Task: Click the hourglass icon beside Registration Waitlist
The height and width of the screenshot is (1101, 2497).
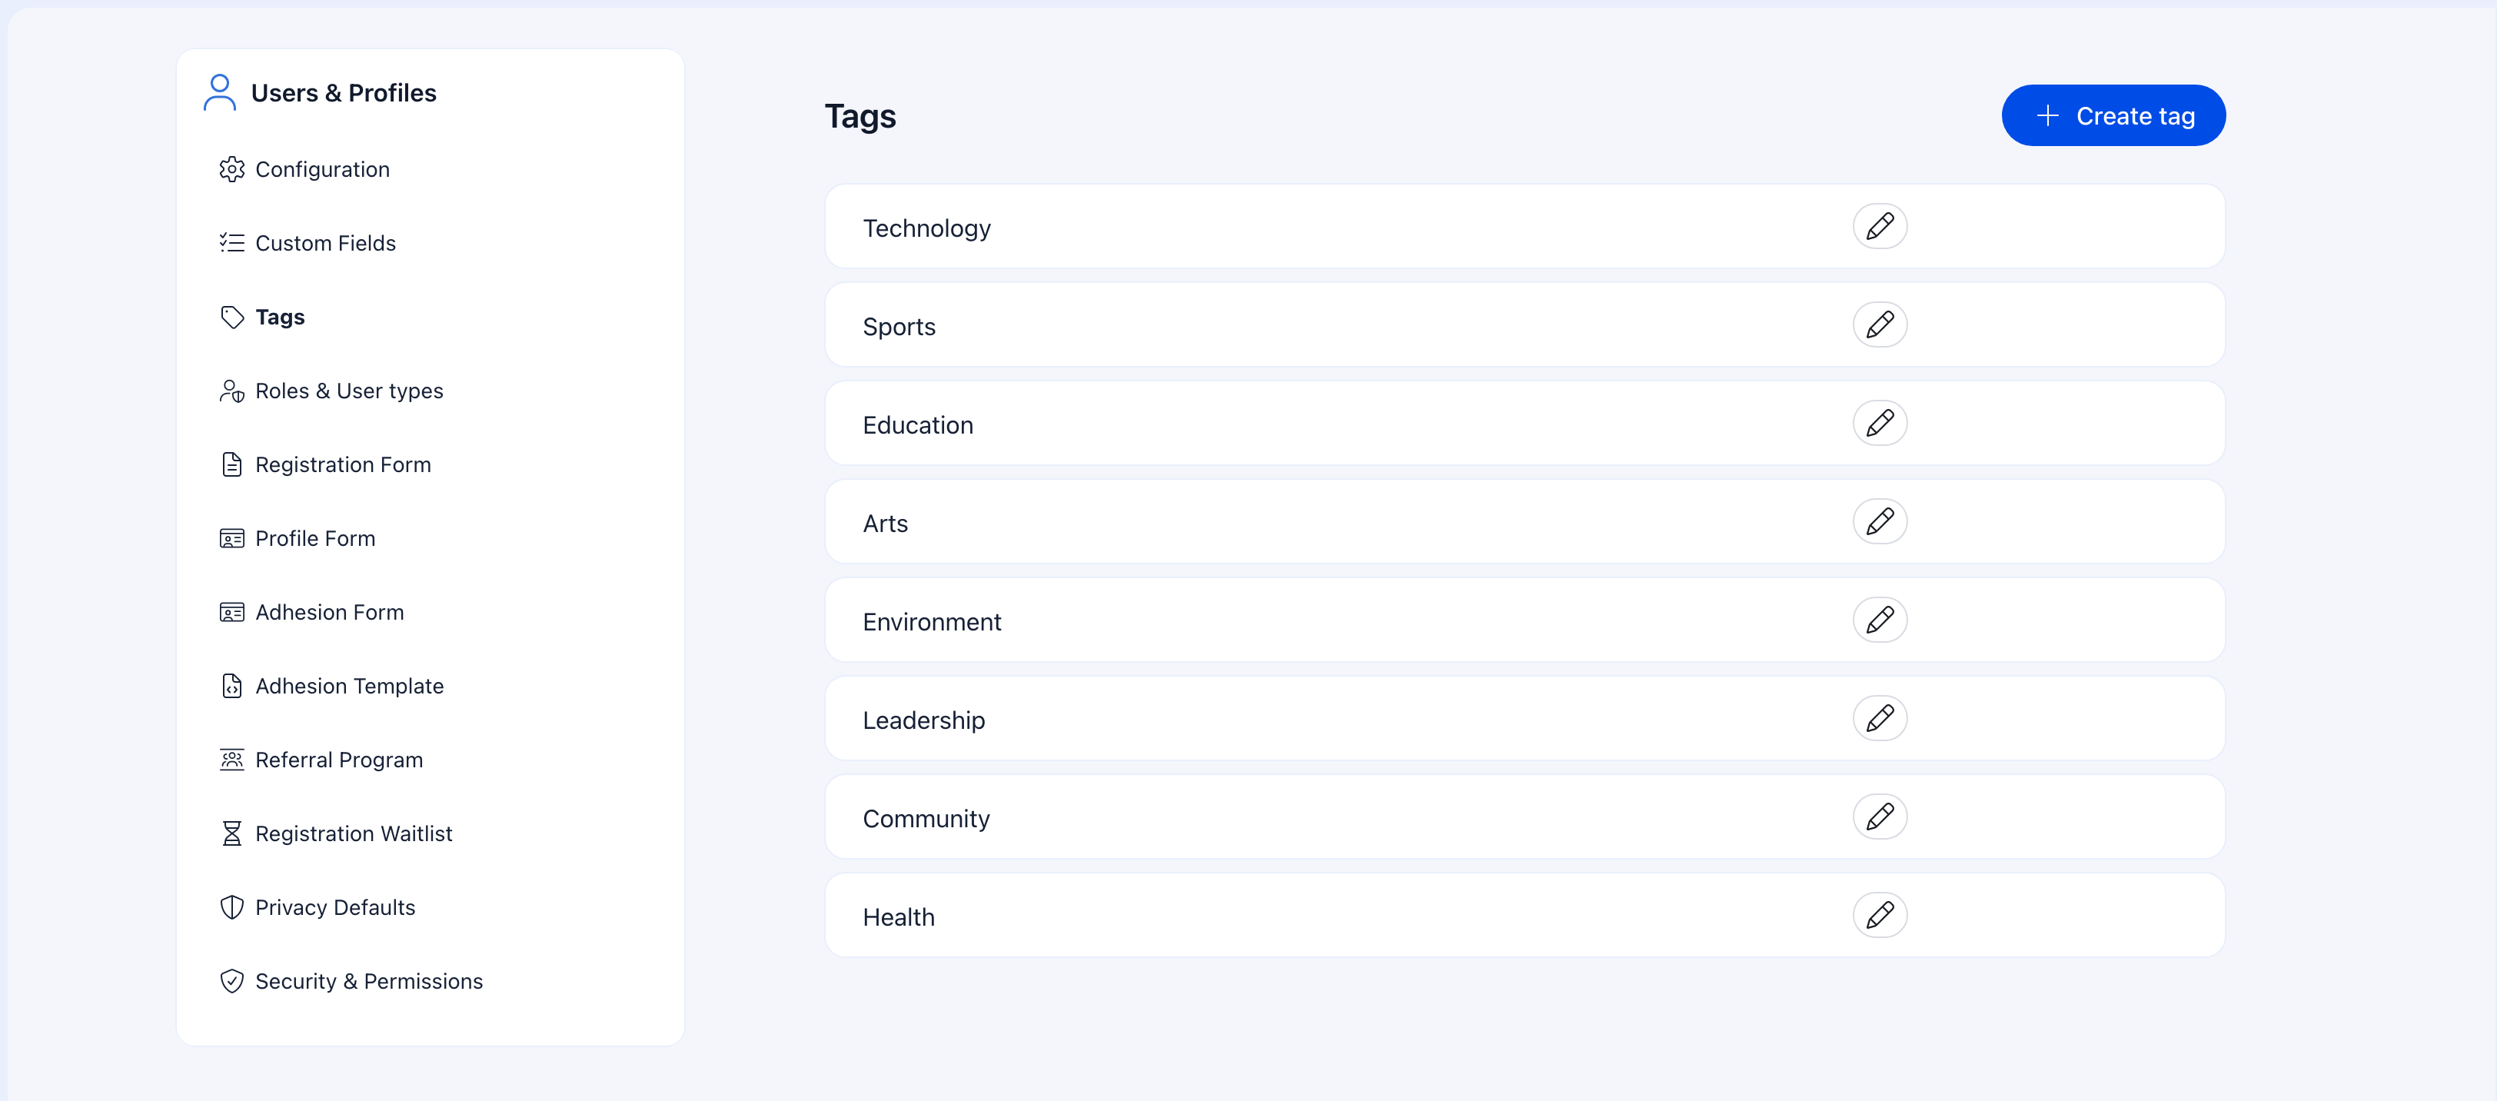Action: pos(231,833)
